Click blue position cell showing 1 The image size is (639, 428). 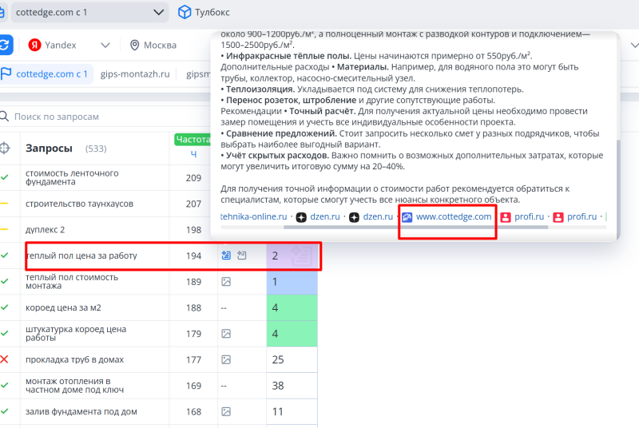(292, 281)
